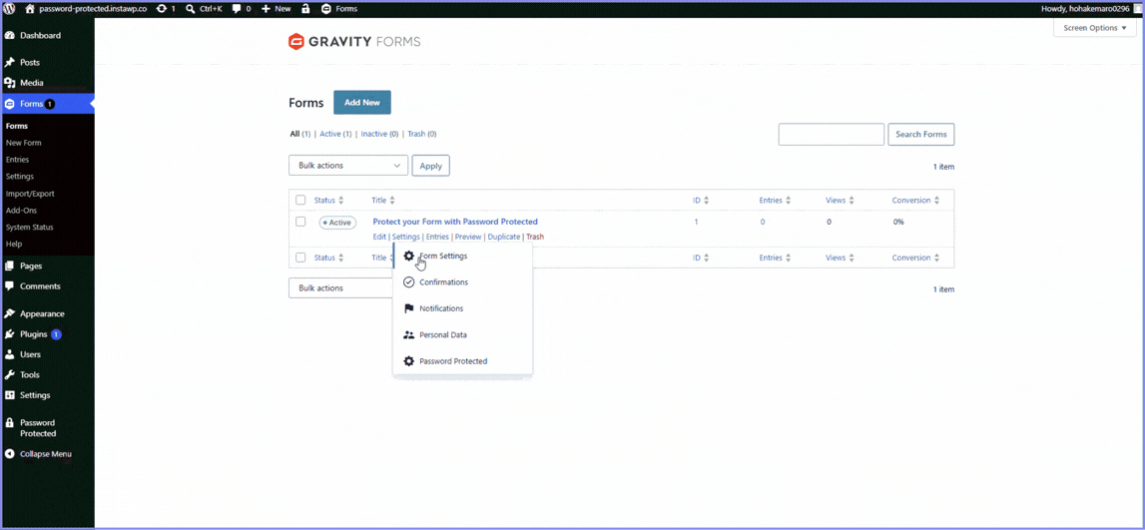Click the Form Settings gear icon

pyautogui.click(x=409, y=256)
